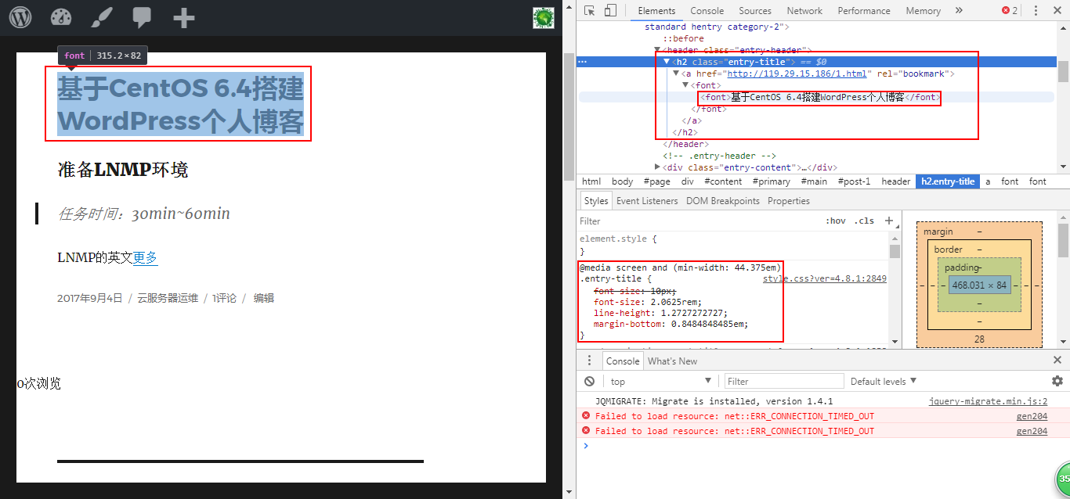Toggle the device toolbar icon
This screenshot has width=1070, height=499.
[x=610, y=10]
